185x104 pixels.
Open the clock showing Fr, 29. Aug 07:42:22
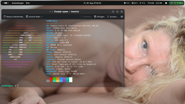point(92,3)
